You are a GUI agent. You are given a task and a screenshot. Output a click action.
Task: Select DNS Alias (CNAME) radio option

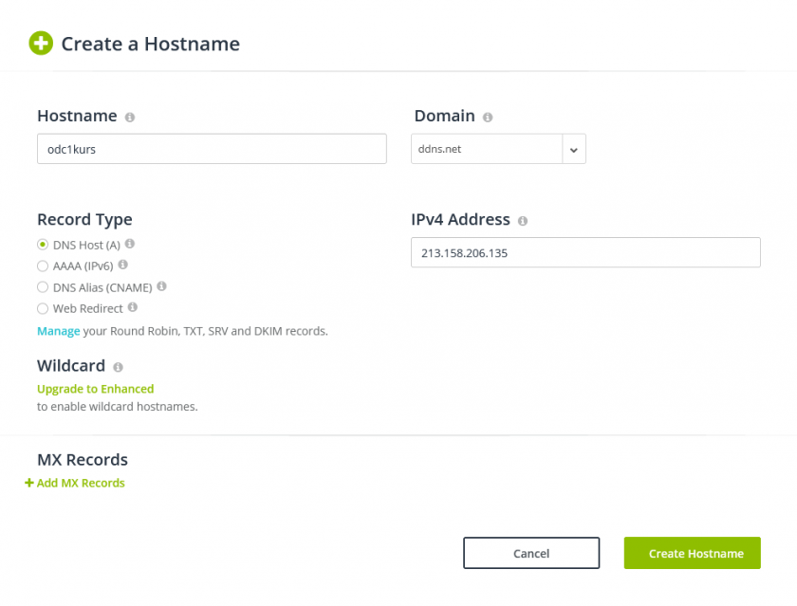point(43,287)
